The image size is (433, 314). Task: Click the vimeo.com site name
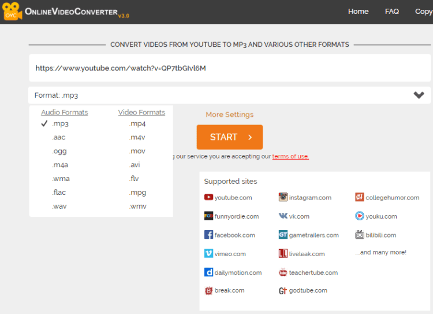[x=230, y=254]
